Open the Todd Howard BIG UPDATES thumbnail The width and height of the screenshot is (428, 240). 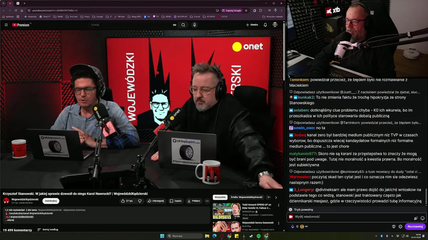pyautogui.click(x=226, y=211)
